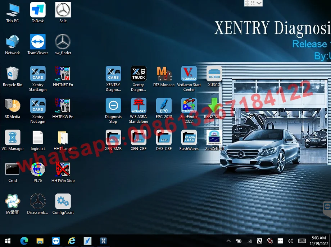Launch XENTRY Diagnosis for trucks

pos(139,74)
